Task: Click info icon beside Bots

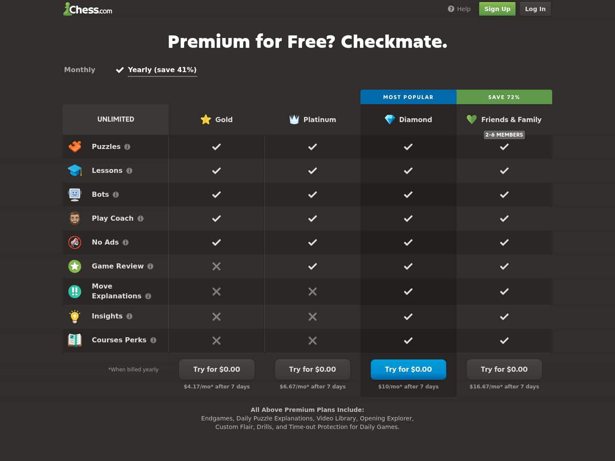Action: [116, 195]
